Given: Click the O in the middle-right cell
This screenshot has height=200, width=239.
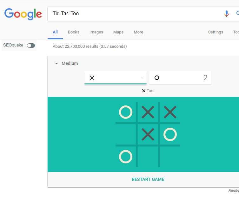Looking at the screenshot, I should coord(170,134).
